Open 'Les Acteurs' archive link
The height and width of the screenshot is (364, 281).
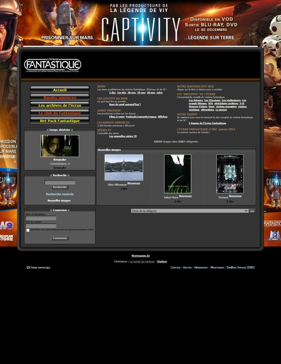pos(196,100)
